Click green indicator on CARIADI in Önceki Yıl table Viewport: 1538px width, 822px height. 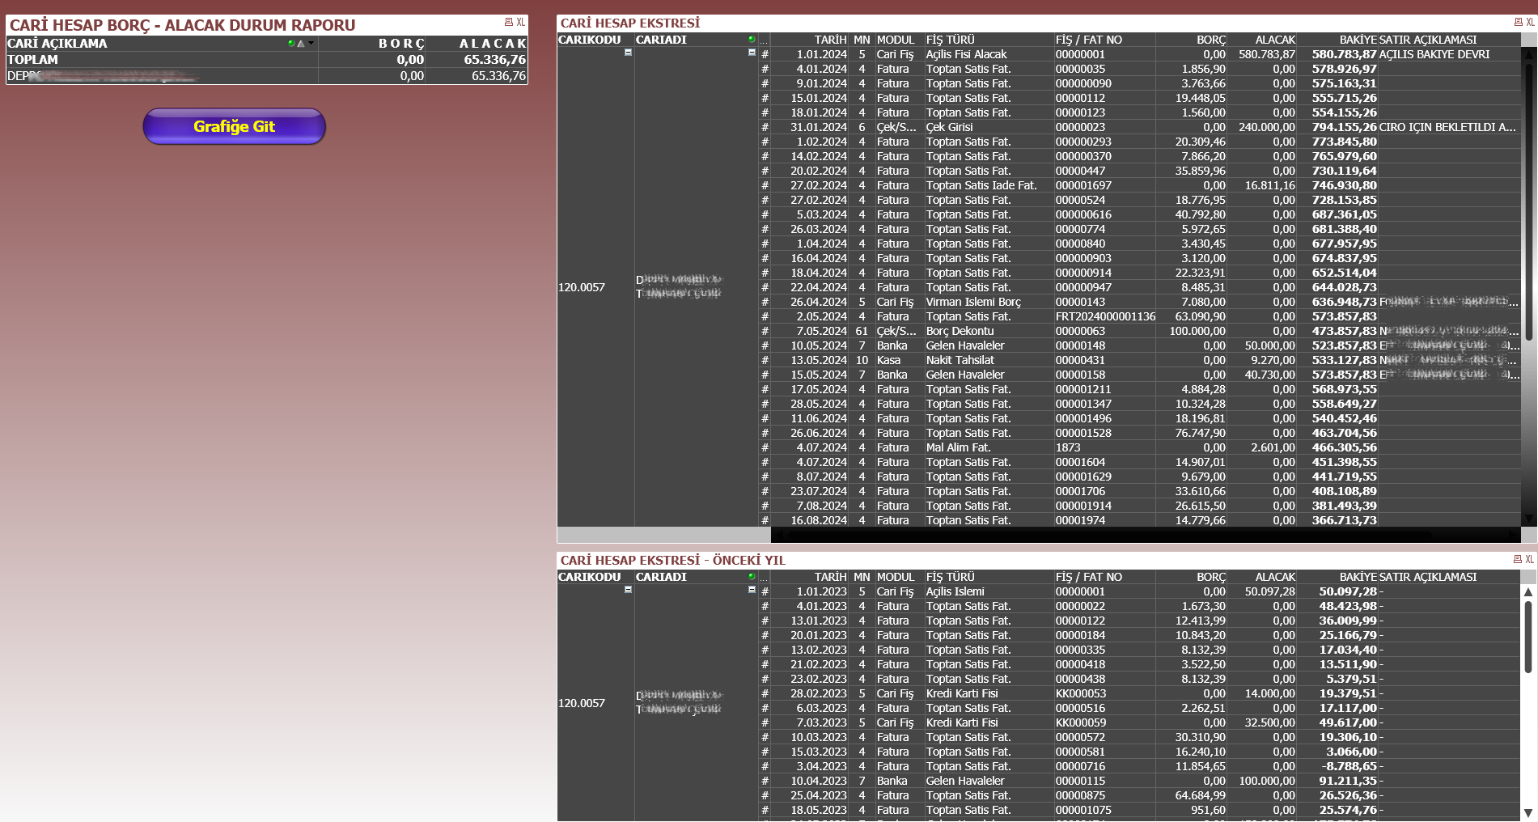[x=752, y=577]
